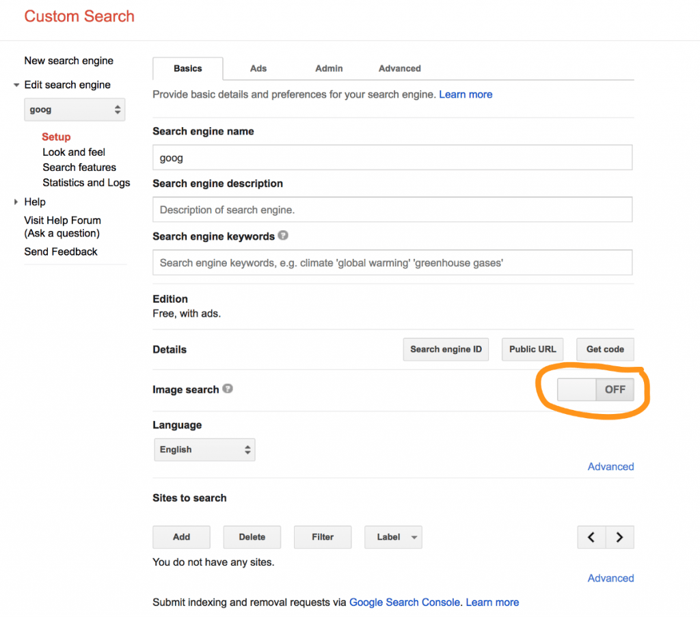This screenshot has height=617, width=700.
Task: Click the help icon beside Search engine keywords
Action: 283,236
